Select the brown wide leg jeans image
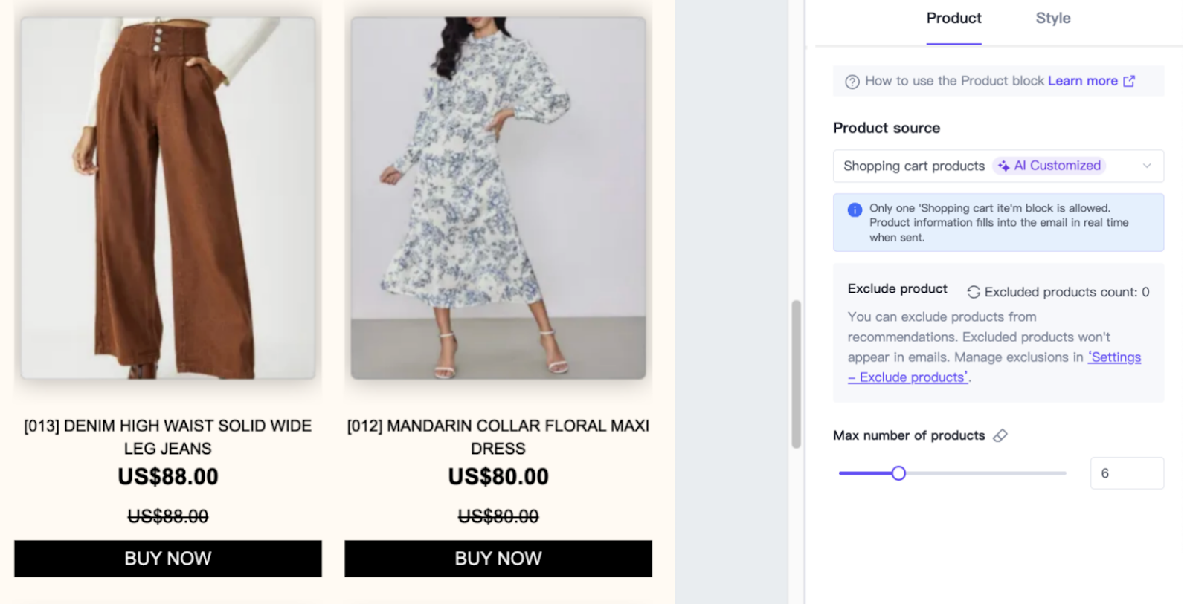Screen dimensions: 1190x604 coord(168,198)
